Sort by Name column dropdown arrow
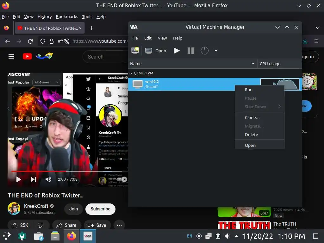The height and width of the screenshot is (243, 324). [253, 63]
